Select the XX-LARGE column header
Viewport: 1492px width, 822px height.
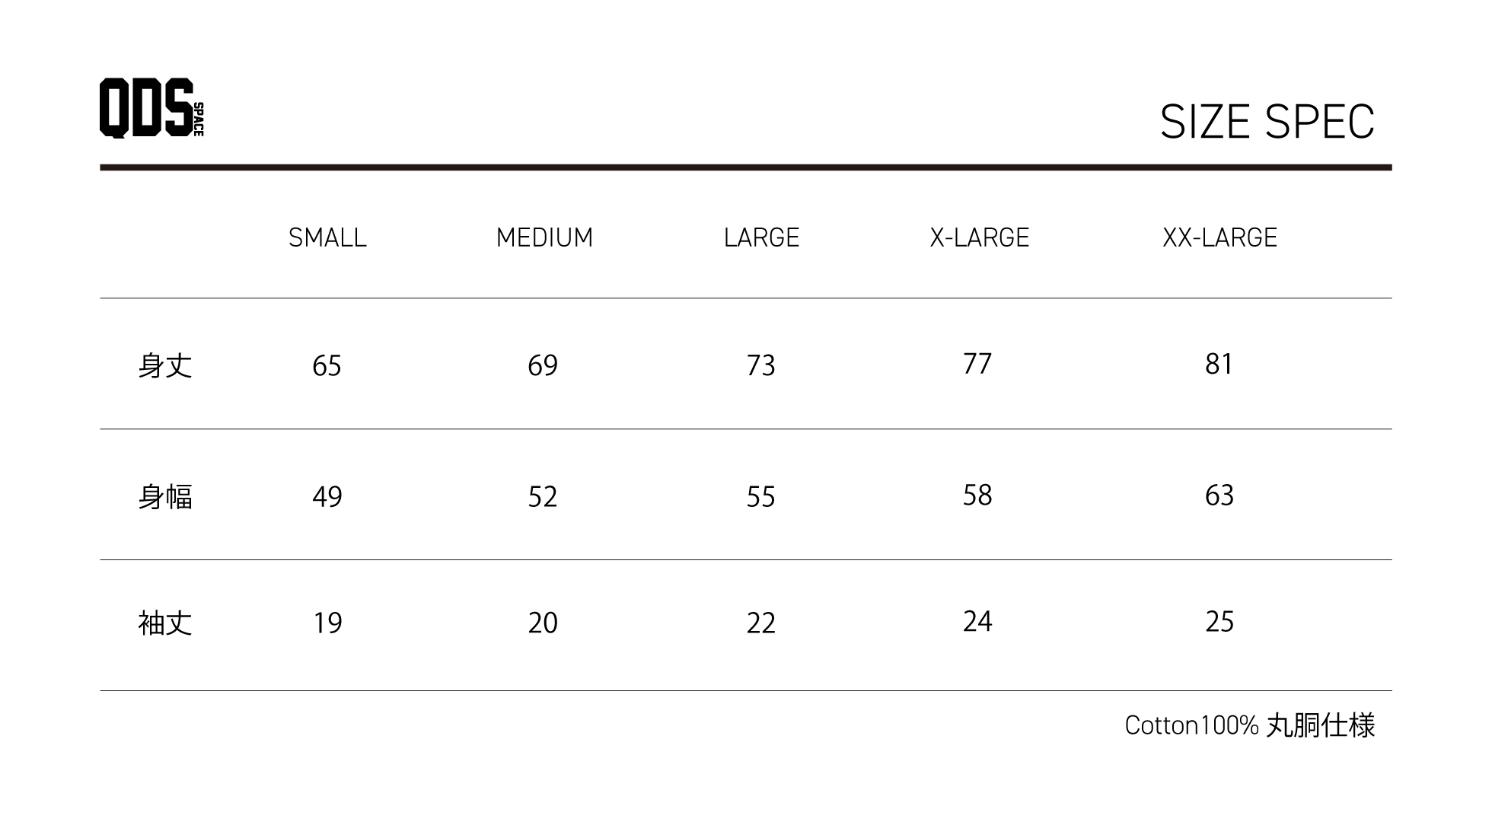pyautogui.click(x=1219, y=237)
